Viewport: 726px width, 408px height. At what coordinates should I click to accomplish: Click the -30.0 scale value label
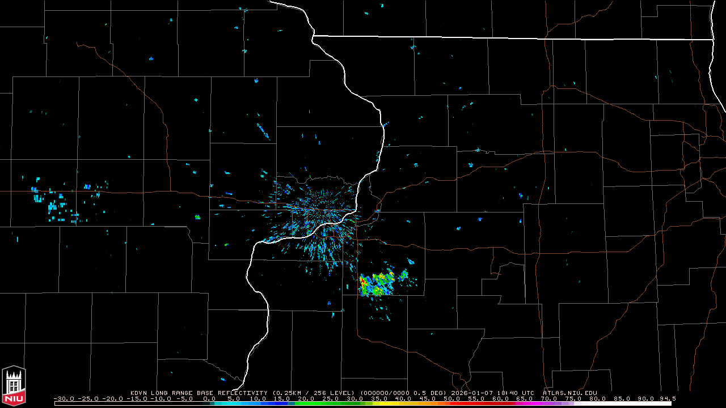click(64, 398)
